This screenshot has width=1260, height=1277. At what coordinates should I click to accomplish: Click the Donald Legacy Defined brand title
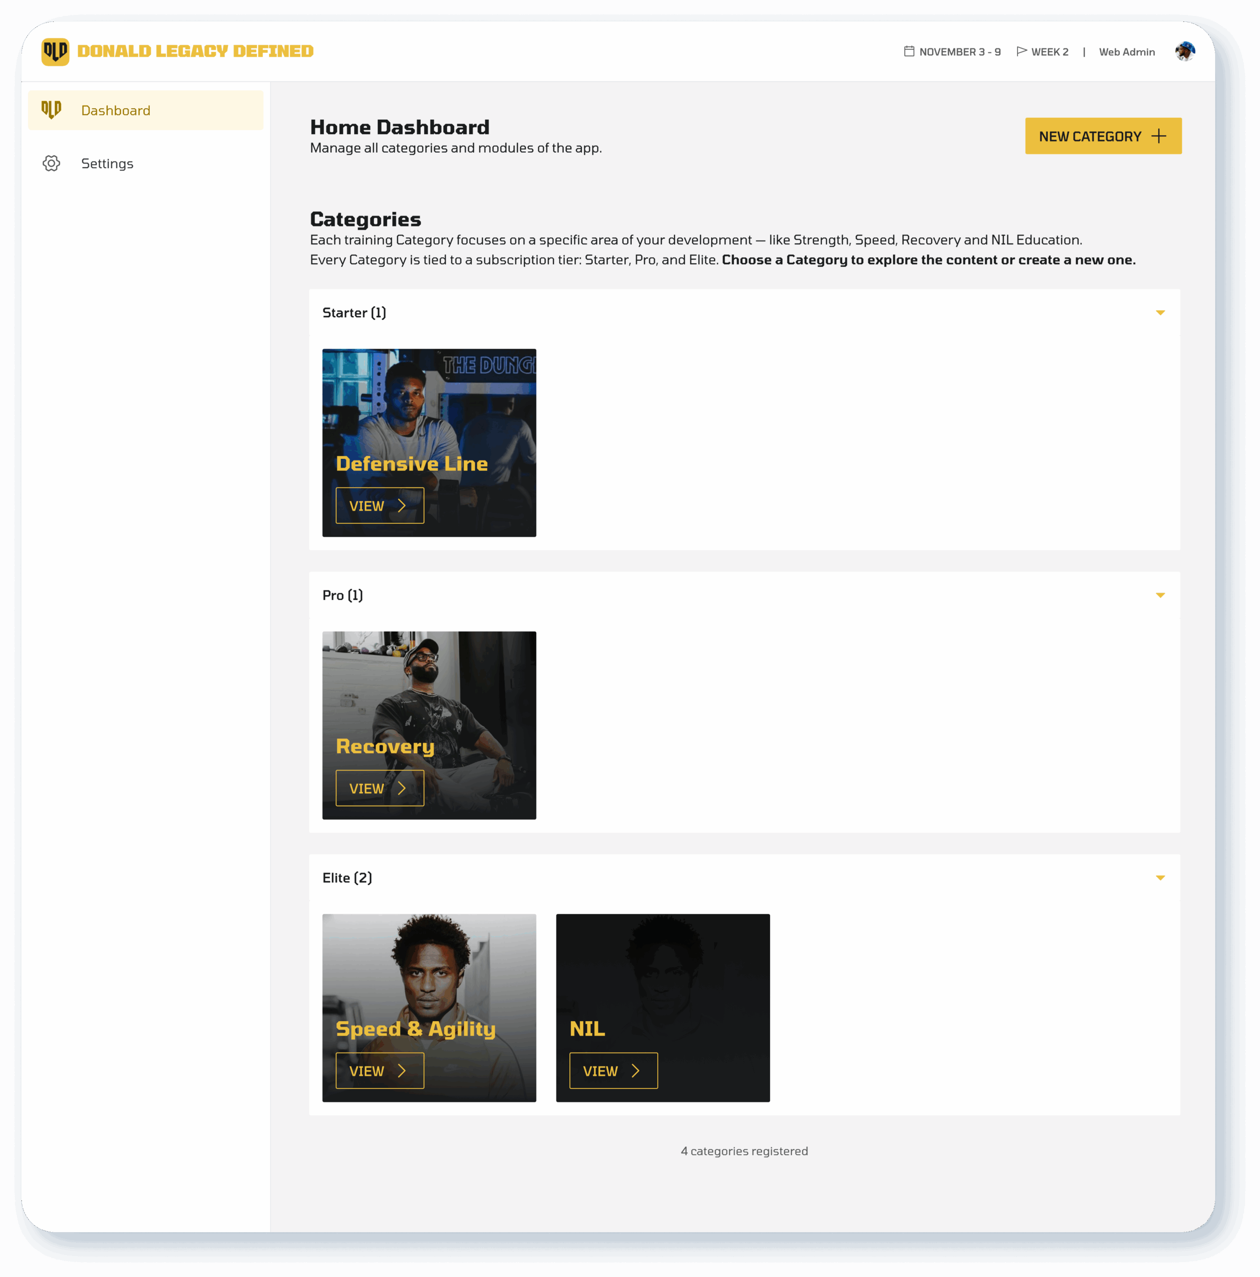pos(195,51)
